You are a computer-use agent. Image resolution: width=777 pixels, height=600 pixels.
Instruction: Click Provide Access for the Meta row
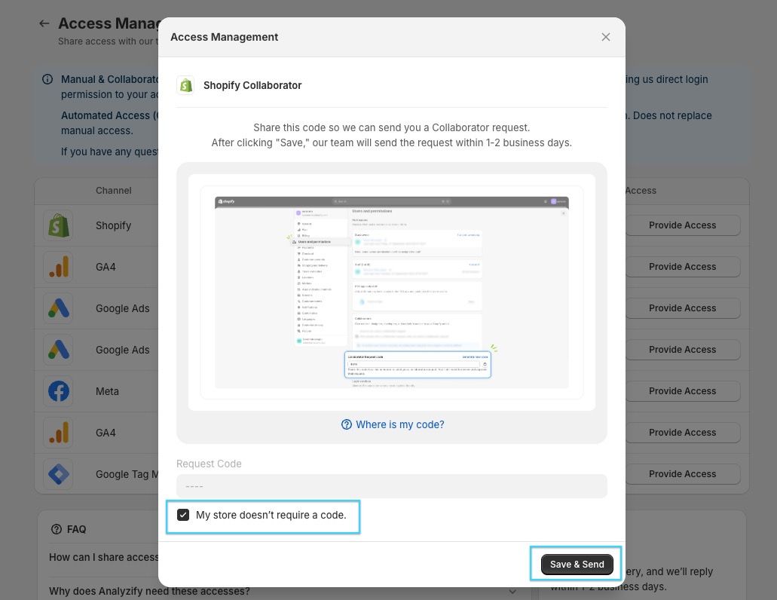pos(682,391)
